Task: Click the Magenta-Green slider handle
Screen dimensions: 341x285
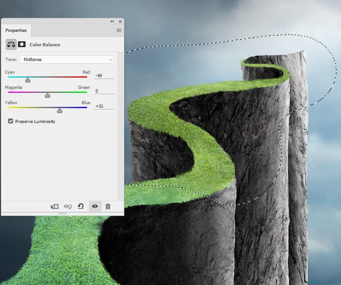Action: (47, 95)
